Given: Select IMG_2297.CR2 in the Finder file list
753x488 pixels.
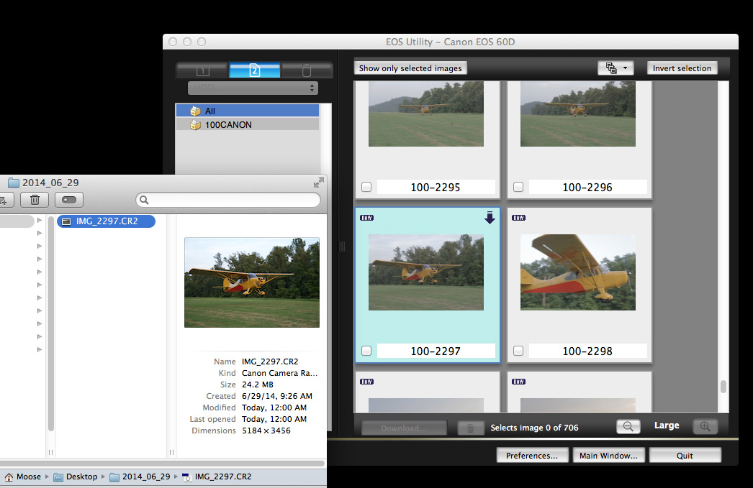Looking at the screenshot, I should point(106,221).
